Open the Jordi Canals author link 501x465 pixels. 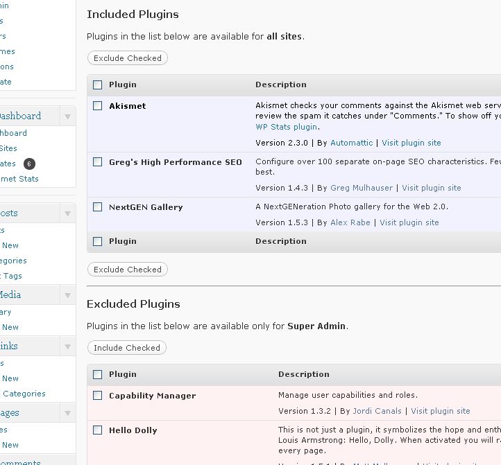(x=377, y=411)
